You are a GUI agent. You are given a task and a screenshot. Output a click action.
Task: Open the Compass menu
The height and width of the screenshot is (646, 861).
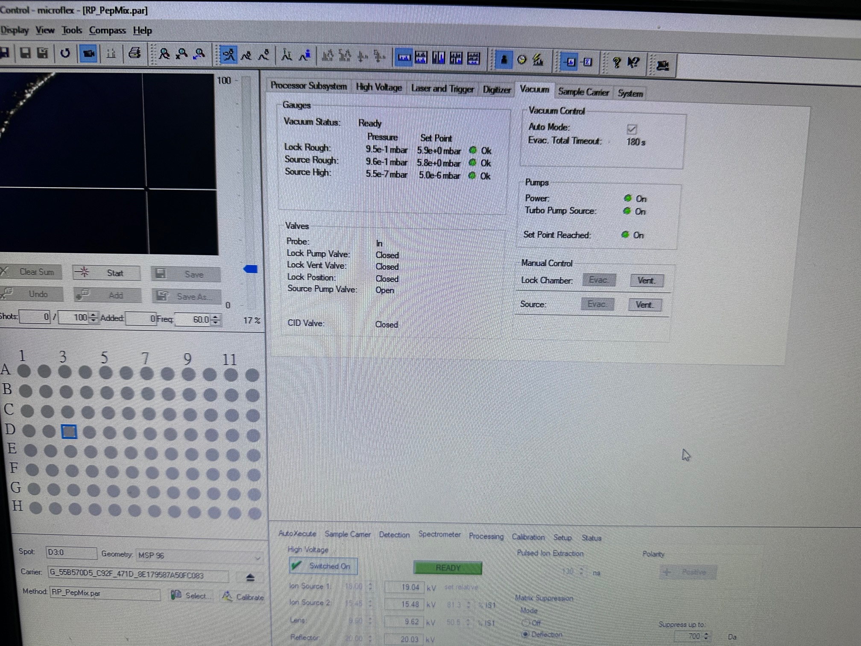click(x=107, y=30)
